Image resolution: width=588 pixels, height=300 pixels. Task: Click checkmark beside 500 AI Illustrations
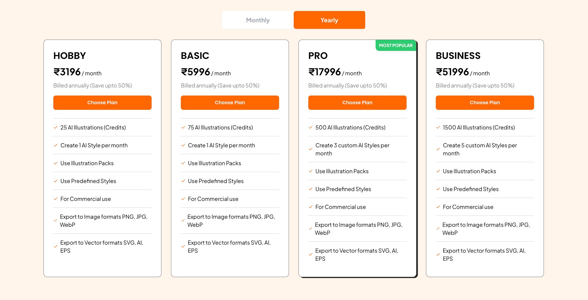311,127
